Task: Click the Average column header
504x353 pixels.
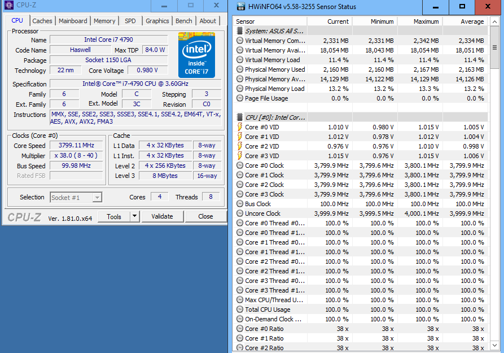Action: point(465,21)
